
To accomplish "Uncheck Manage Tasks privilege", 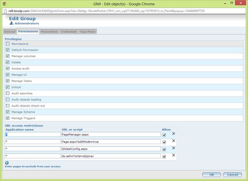I will [x=7, y=81].
